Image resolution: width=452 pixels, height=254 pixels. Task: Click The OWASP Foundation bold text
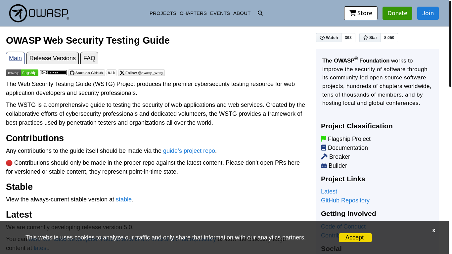tap(356, 60)
